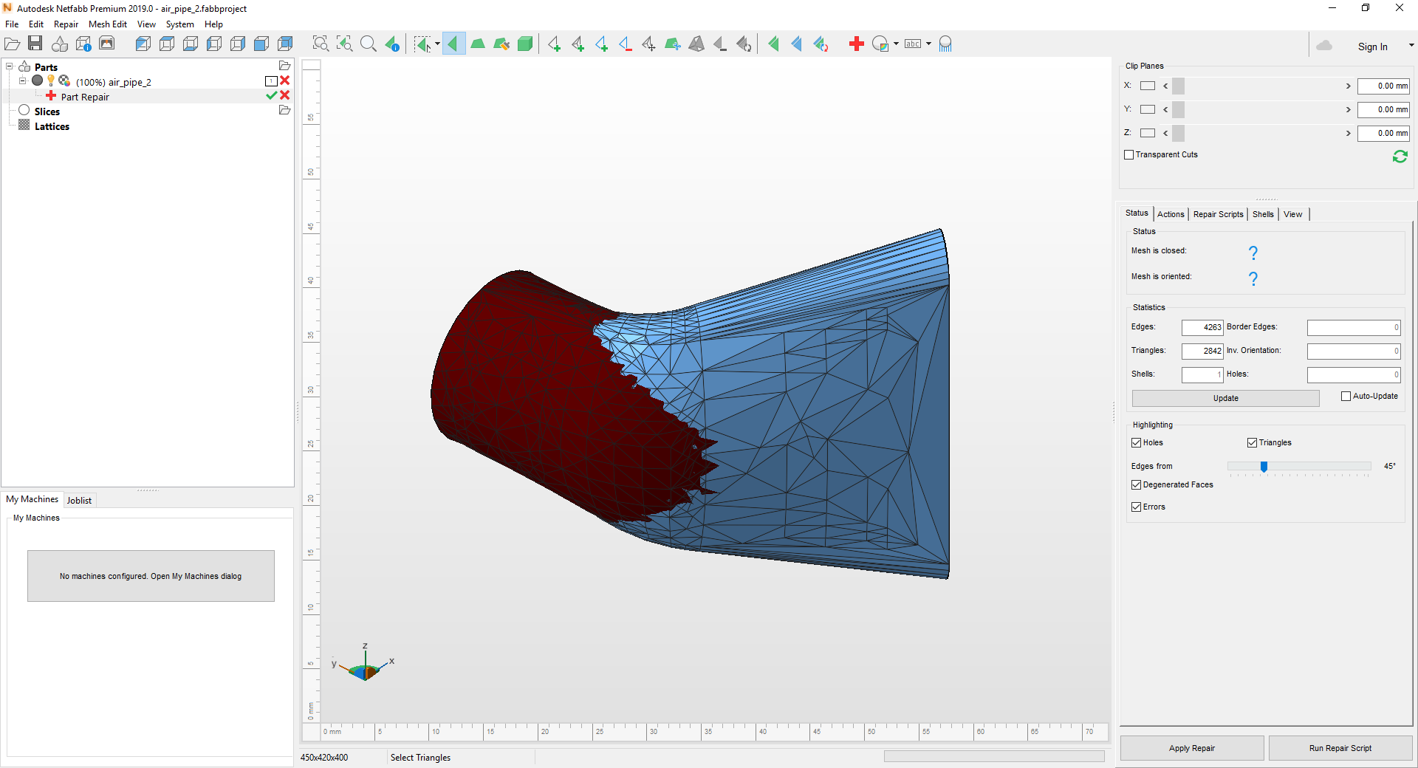Click the Update statistics button
This screenshot has height=768, width=1418.
pyautogui.click(x=1225, y=399)
